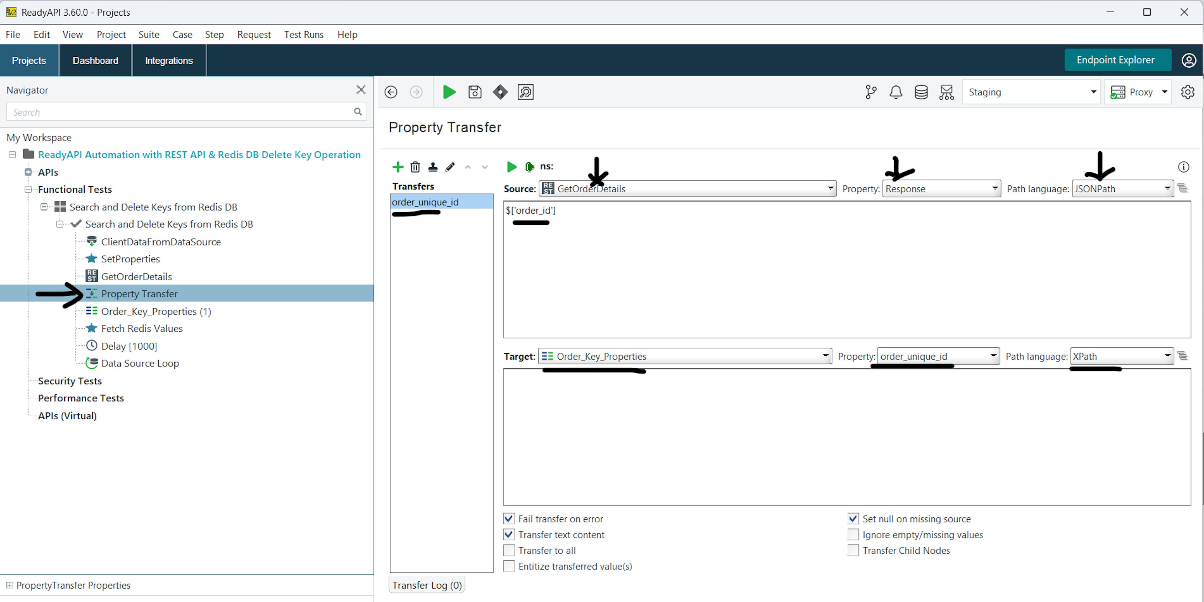Open the Transfer Log panel
This screenshot has height=602, width=1204.
tap(427, 585)
